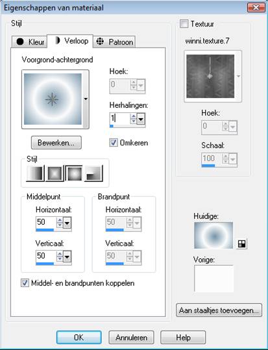Toggle Middel- en brandpunten koppelen checkbox
This screenshot has width=268, height=350.
pyautogui.click(x=25, y=283)
